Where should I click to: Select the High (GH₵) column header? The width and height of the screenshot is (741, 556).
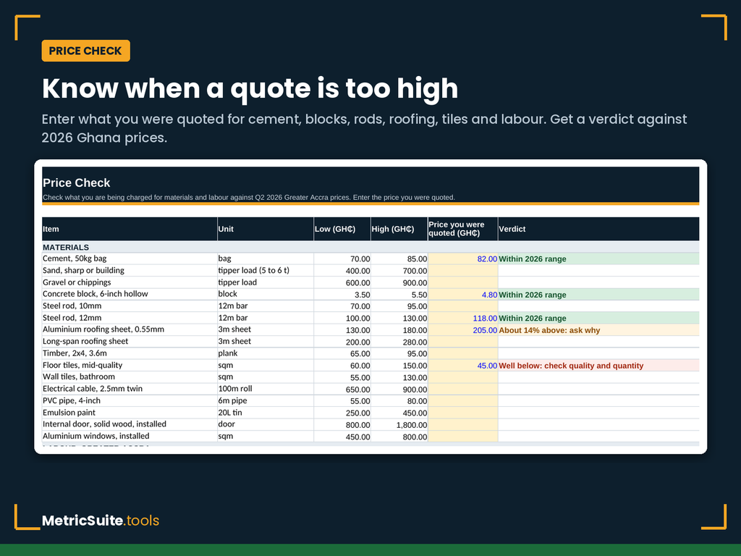click(x=399, y=229)
